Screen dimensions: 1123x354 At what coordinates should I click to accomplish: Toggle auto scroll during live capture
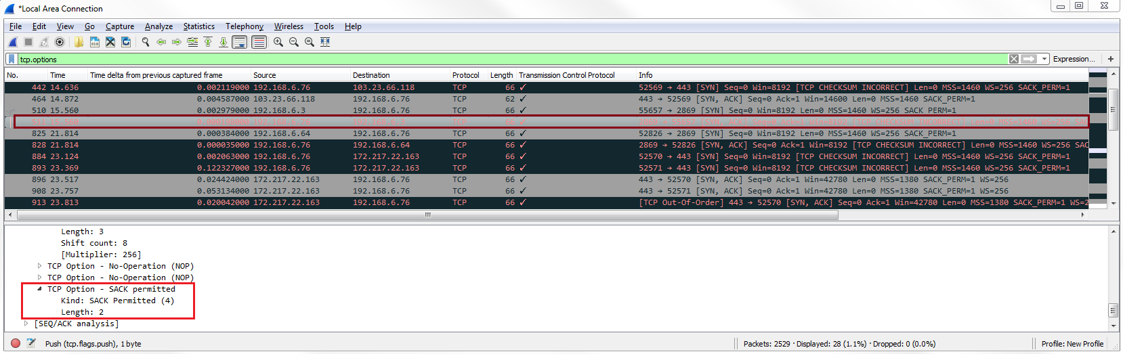(240, 42)
